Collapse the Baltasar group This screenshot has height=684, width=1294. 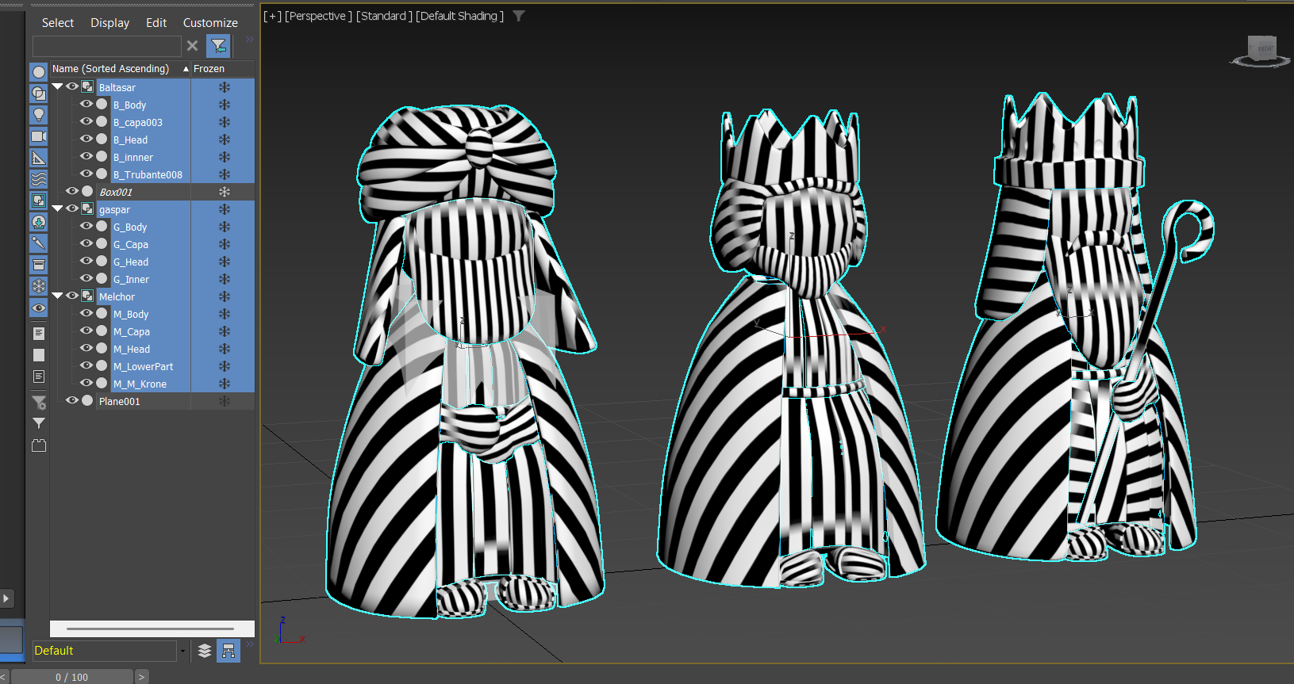(57, 87)
